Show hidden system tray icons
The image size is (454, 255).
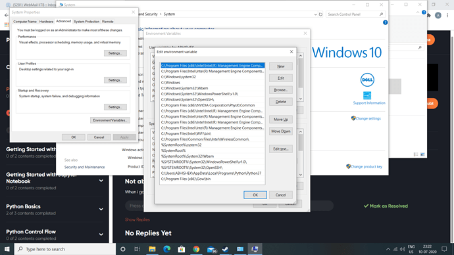pos(388,249)
